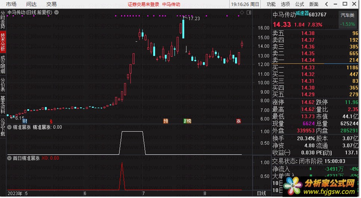The height and width of the screenshot is (198, 361).
Task: Click the 卖三 price 14.36
Action: click(x=308, y=47)
